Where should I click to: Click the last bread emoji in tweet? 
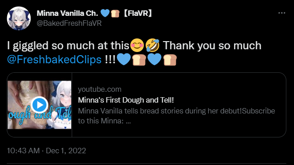(170, 60)
